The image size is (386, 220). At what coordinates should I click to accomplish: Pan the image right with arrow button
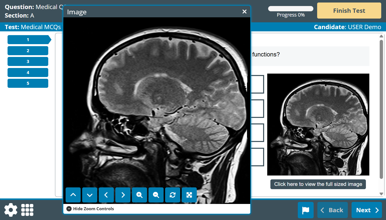point(123,195)
